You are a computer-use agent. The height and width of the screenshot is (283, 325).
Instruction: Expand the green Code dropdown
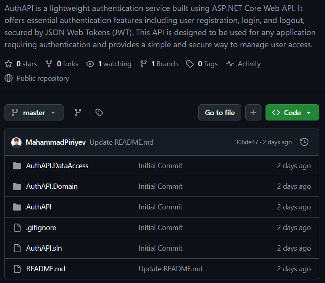(x=292, y=113)
